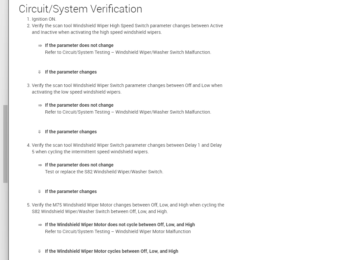
Task: Select the 'Ignition ON' step
Action: pyautogui.click(x=44, y=19)
